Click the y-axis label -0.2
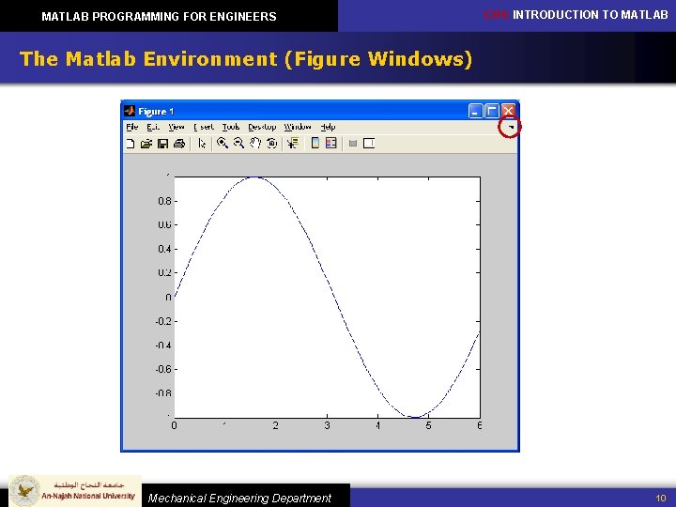Image resolution: width=676 pixels, height=507 pixels. pos(163,322)
